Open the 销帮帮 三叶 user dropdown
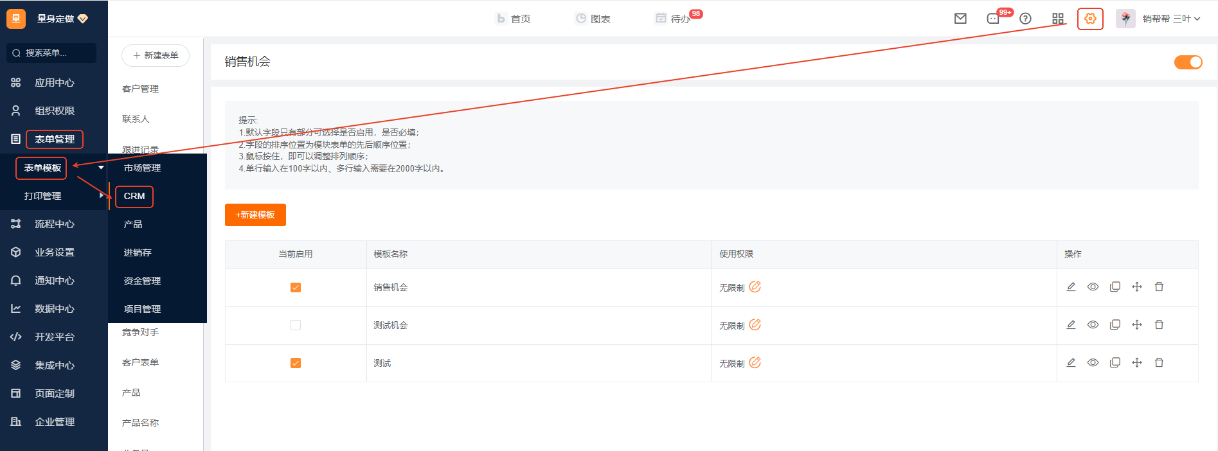Image resolution: width=1218 pixels, height=451 pixels. click(x=1171, y=19)
